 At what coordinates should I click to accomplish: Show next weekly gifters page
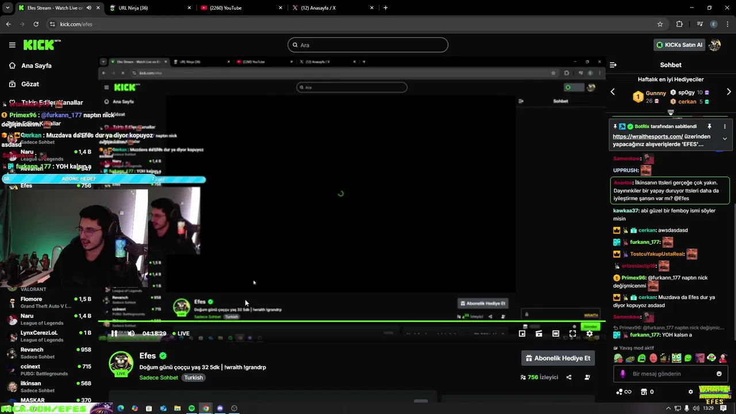(x=729, y=92)
